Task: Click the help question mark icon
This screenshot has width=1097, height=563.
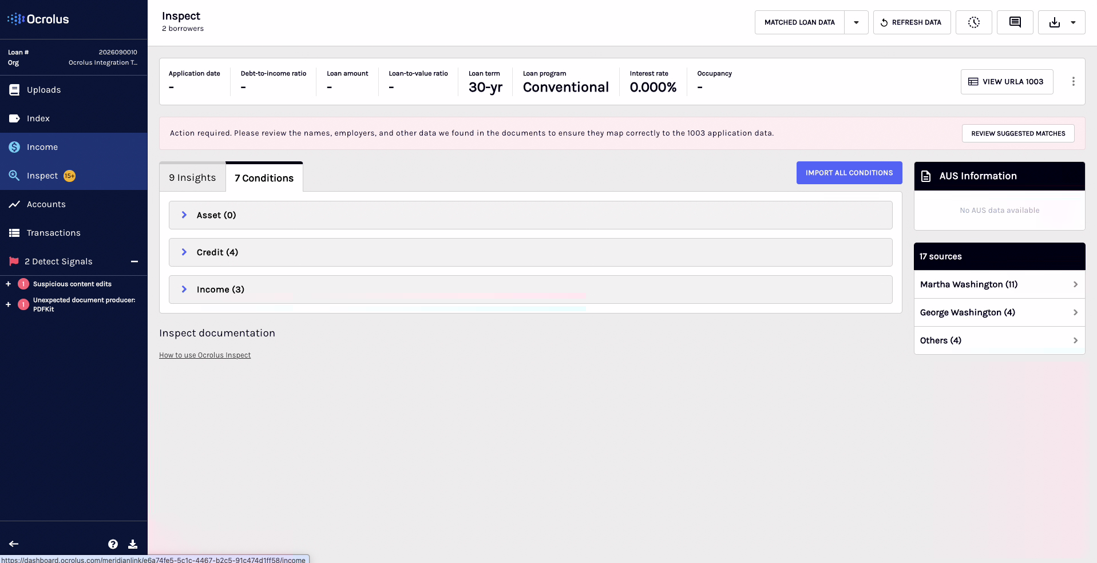Action: (x=113, y=544)
